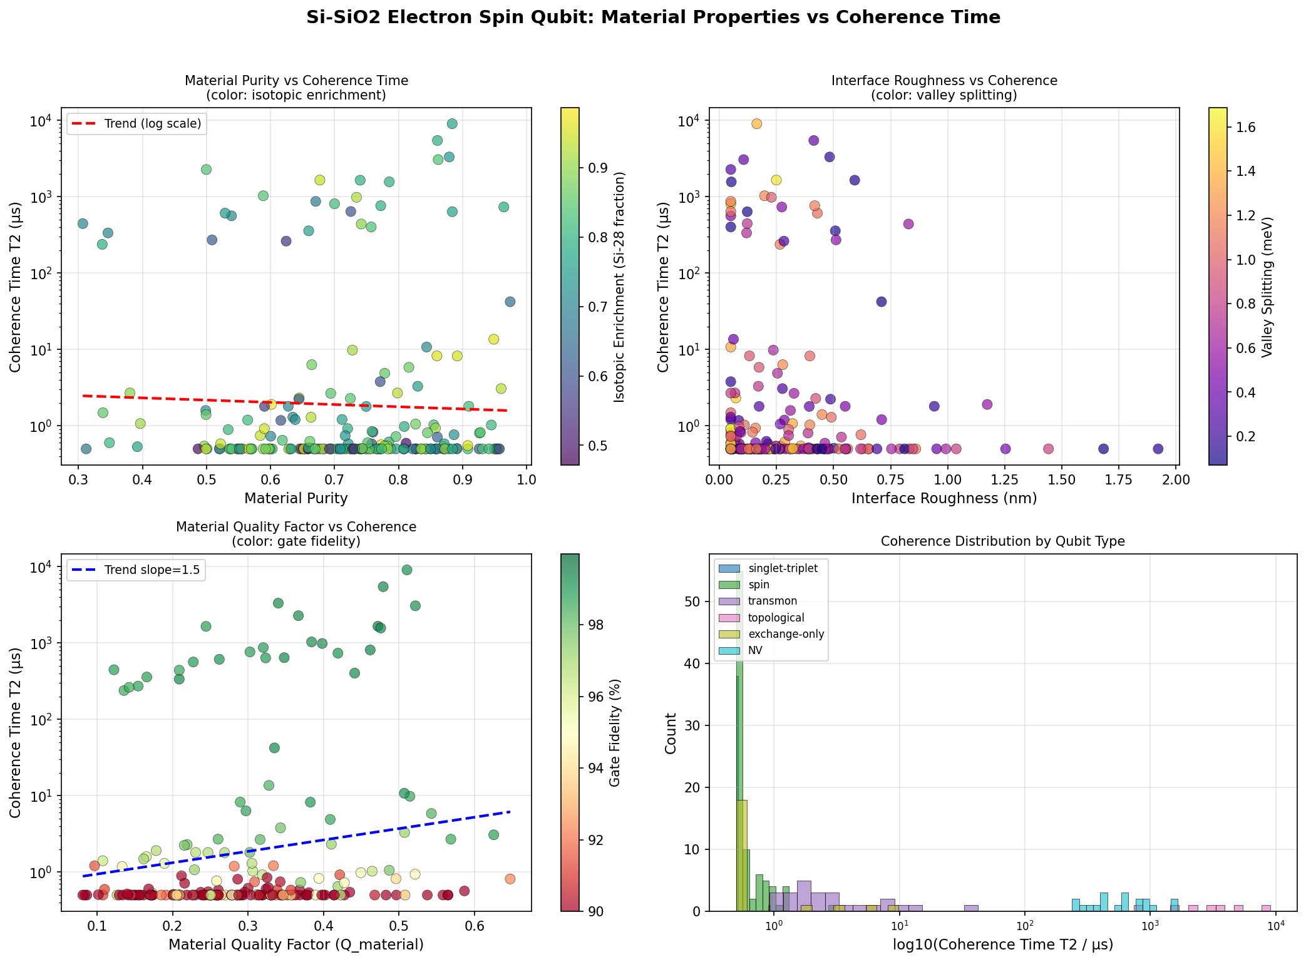This screenshot has width=1306, height=962.
Task: Click the Material Quality Factor axis label
Action: (296, 944)
